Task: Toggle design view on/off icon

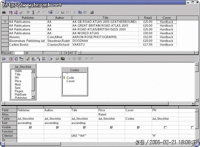Action: 16,59
